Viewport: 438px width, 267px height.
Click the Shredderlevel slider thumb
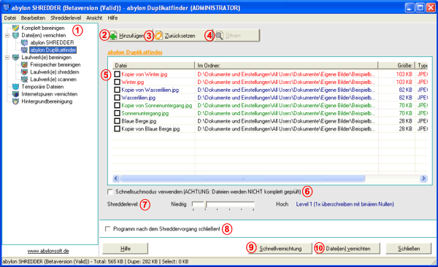[x=206, y=204]
